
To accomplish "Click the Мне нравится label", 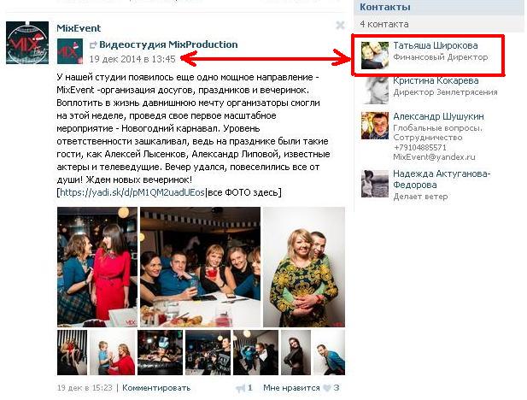I will click(x=291, y=388).
